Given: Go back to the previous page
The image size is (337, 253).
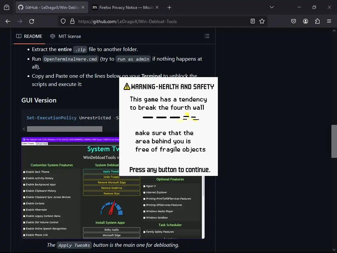Looking at the screenshot, I should 8,21.
